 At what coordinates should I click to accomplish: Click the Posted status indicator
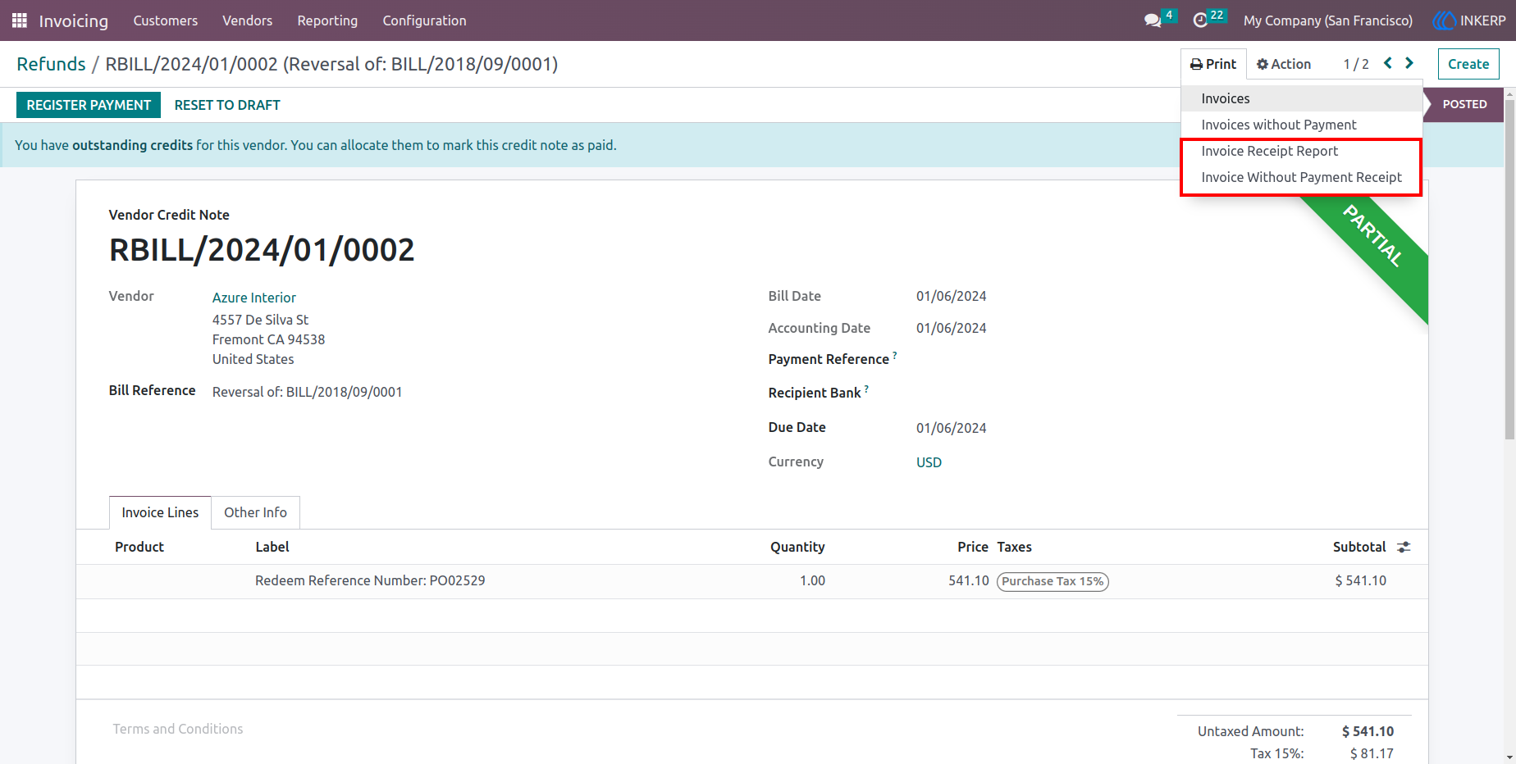pos(1463,105)
